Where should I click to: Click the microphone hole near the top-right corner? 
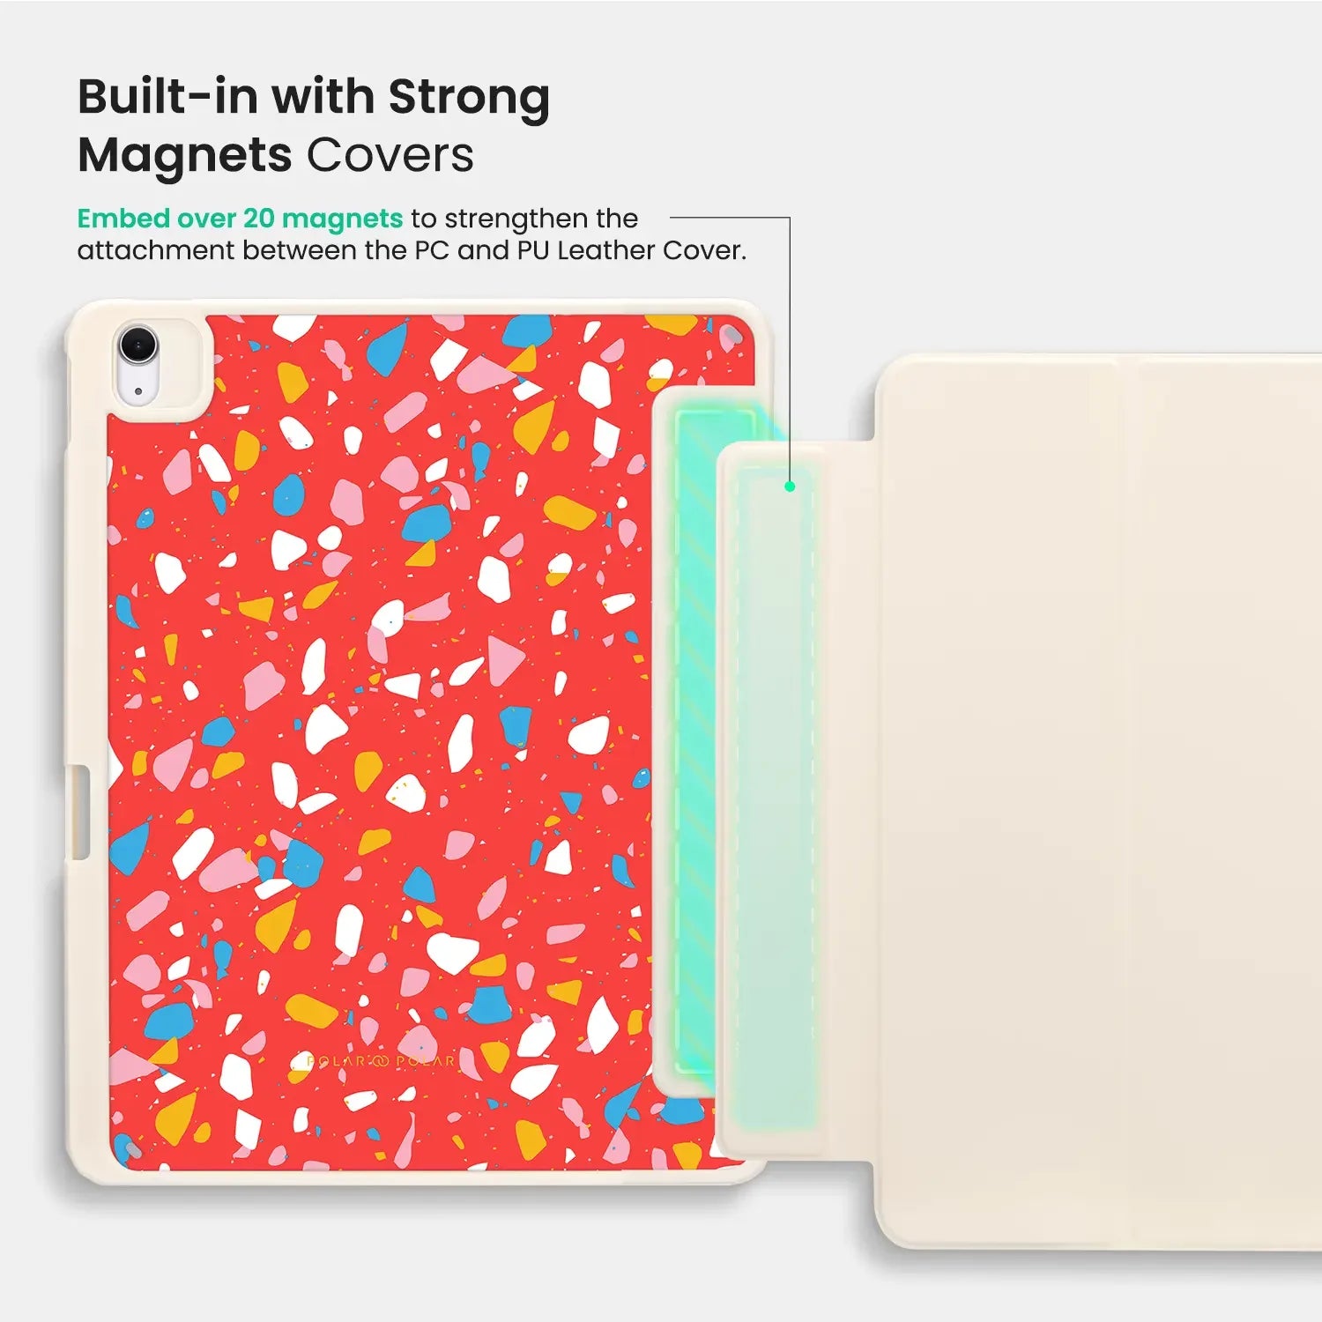pyautogui.click(x=731, y=337)
